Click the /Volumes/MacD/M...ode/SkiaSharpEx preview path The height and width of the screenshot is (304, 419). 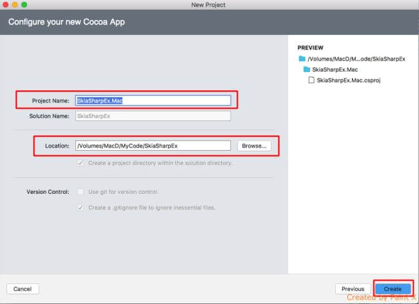coord(356,59)
